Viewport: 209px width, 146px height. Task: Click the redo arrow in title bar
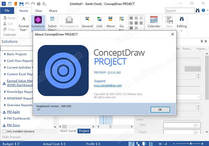pyautogui.click(x=33, y=4)
